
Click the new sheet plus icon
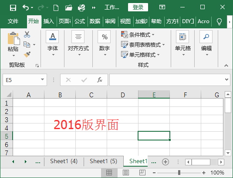[165, 162]
